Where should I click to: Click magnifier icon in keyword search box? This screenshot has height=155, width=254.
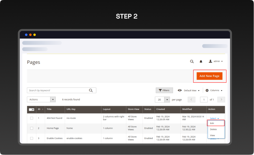(91, 90)
